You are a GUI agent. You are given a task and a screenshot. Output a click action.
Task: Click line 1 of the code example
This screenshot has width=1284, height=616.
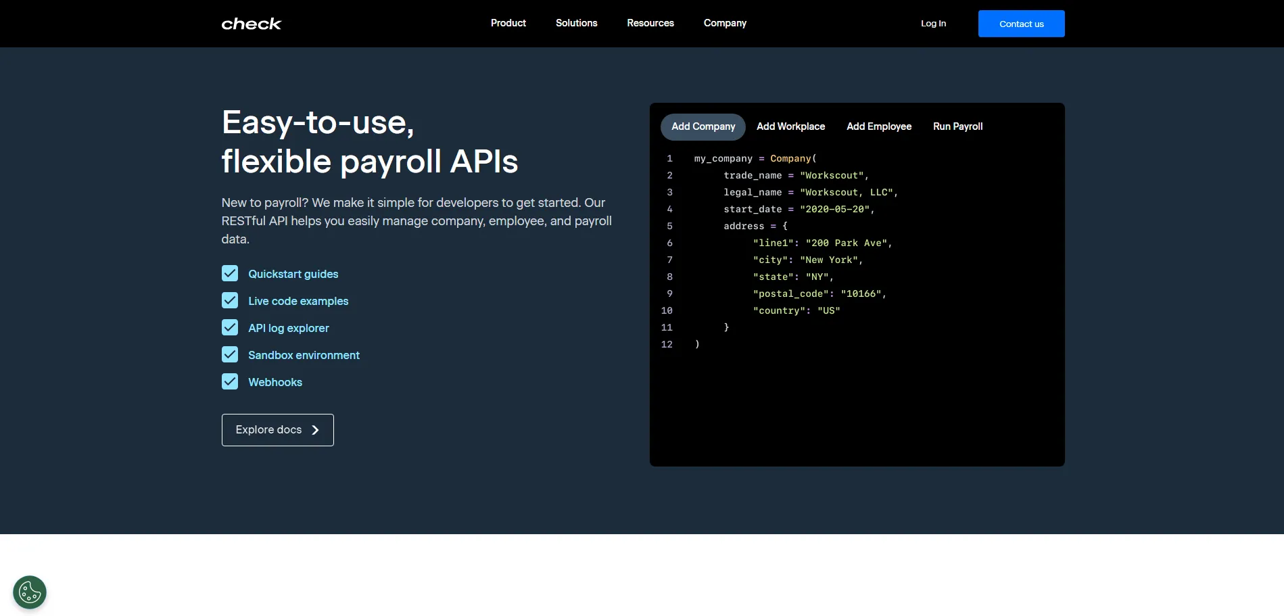[x=754, y=158]
